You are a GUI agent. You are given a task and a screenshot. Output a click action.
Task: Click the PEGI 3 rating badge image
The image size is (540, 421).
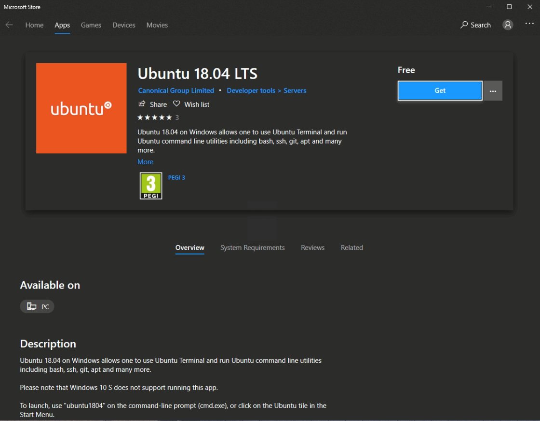[151, 186]
